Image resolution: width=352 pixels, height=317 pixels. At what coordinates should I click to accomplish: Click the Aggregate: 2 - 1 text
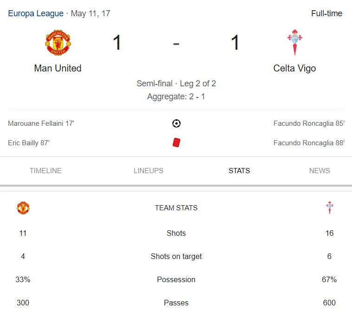(x=176, y=97)
